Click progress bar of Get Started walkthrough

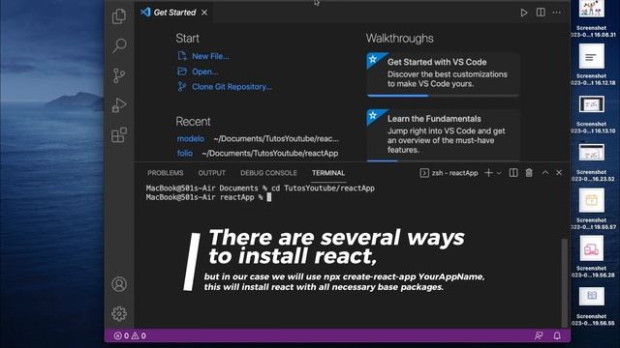click(443, 96)
